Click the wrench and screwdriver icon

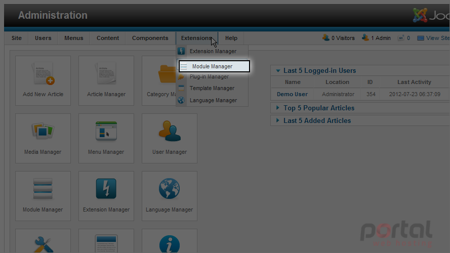tap(43, 244)
